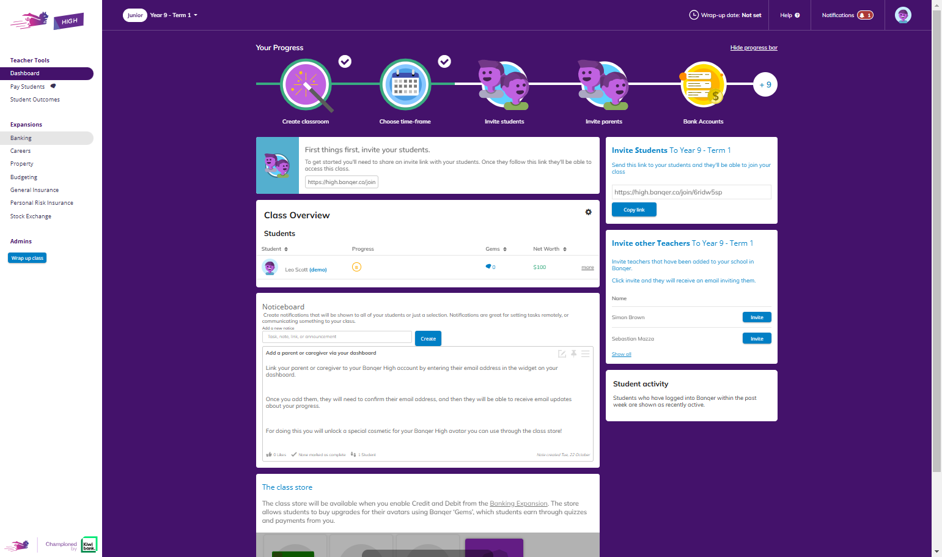This screenshot has width=942, height=557.
Task: Click the high.banqer.co/join link box
Action: click(342, 182)
